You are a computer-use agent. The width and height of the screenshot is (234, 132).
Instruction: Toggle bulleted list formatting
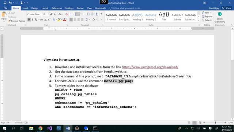pyautogui.click(x=71, y=14)
